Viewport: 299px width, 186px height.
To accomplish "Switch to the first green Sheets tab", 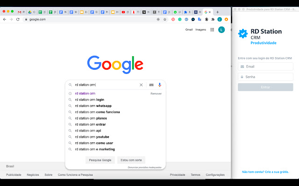I will click(x=42, y=12).
